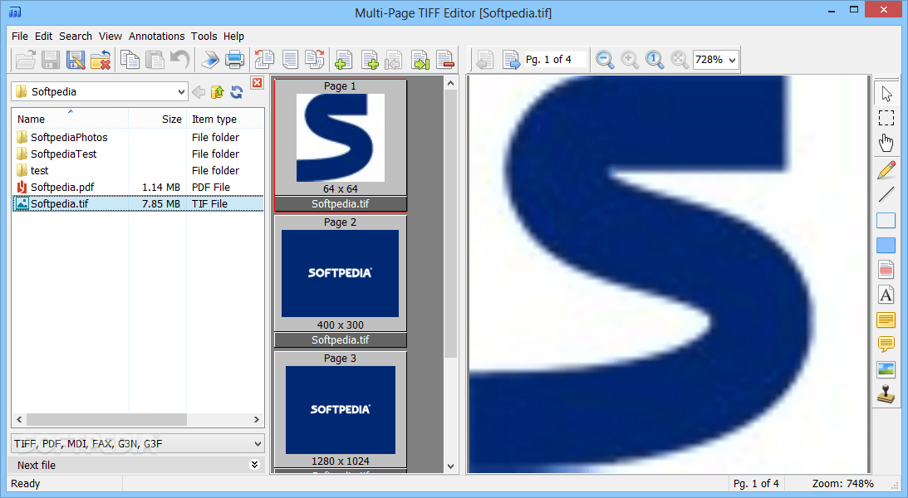Select the image picture annotation tool
The height and width of the screenshot is (498, 908).
(x=886, y=369)
